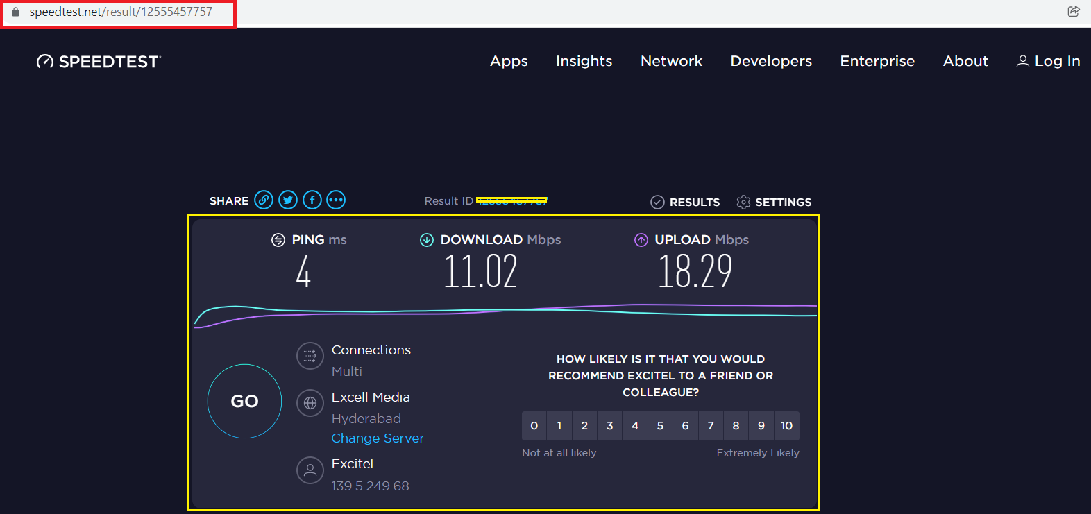Click Log In
The width and height of the screenshot is (1091, 514).
1049,61
